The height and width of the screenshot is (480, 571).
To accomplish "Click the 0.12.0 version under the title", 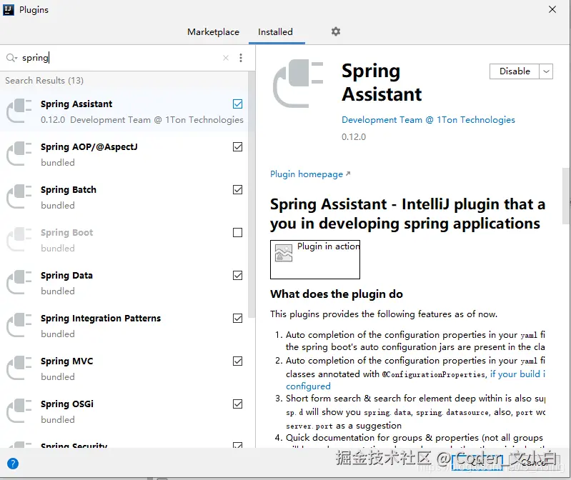I will pos(354,137).
